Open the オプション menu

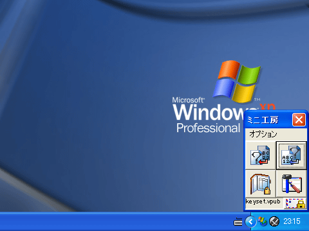[263, 134]
